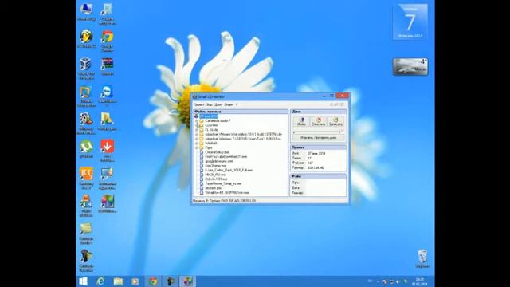
Task: Switch to Chrome in the taskbar
Action: pyautogui.click(x=153, y=281)
